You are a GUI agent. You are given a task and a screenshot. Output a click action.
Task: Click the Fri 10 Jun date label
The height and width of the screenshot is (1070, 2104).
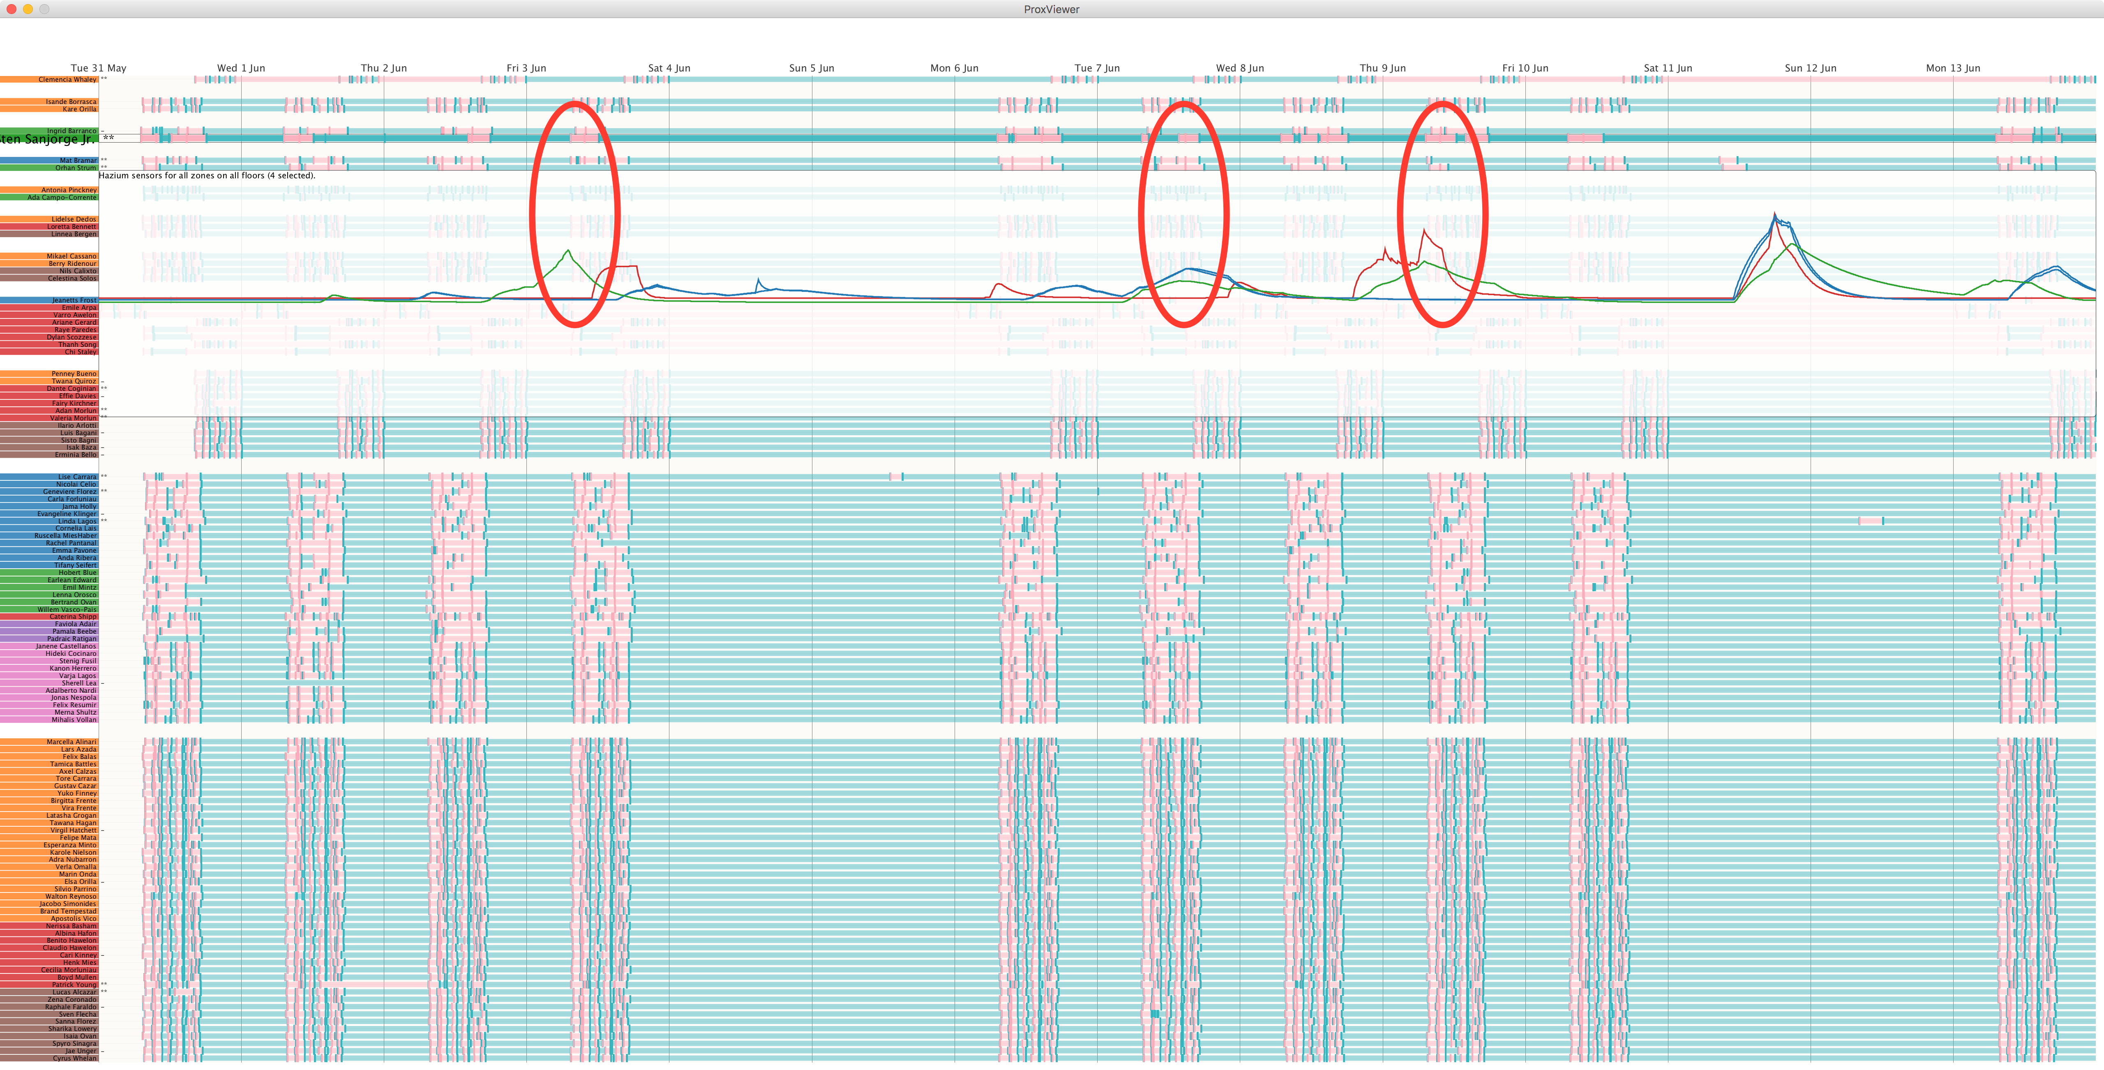[1525, 68]
